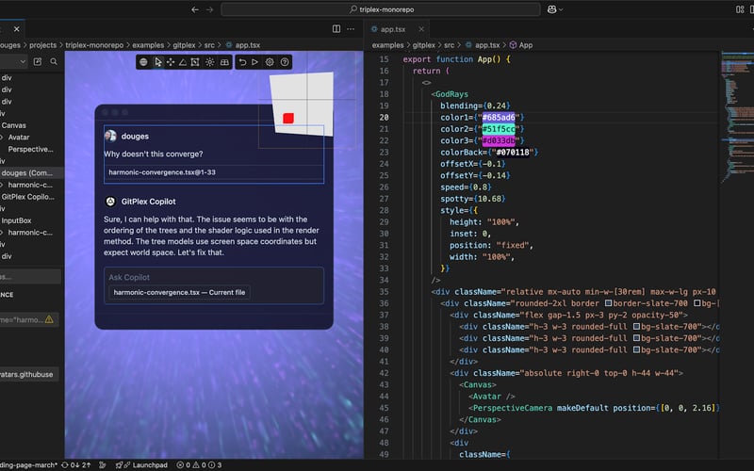Click douges avatar in chat
Viewport: 754px width, 471px height.
point(110,136)
